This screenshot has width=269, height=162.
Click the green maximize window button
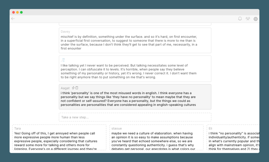(21, 12)
